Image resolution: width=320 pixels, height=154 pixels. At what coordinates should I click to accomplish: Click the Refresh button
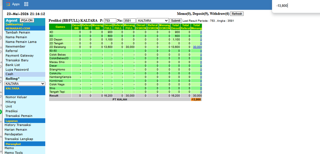[x=237, y=14]
